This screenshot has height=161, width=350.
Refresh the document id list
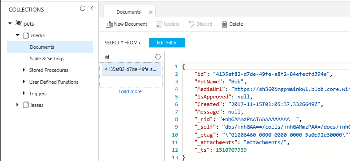(158, 57)
